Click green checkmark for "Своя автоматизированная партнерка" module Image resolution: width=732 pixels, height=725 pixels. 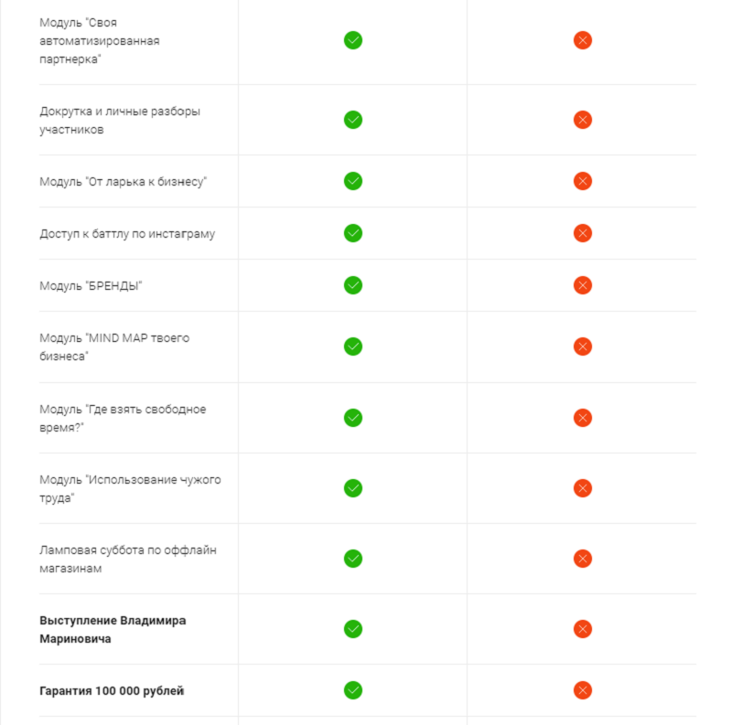click(353, 40)
